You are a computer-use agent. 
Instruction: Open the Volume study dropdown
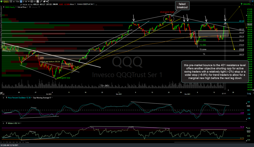click(39, 7)
